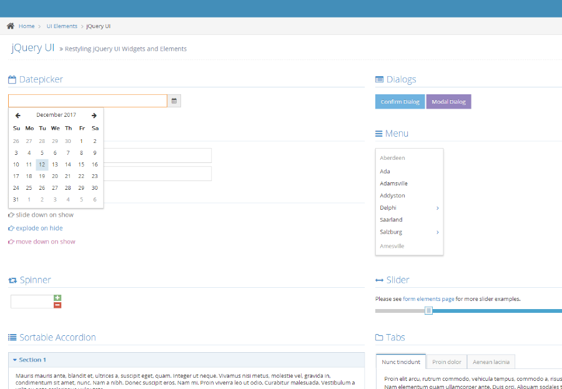Switch to the Nunc tincidunt tab
Viewport: 562px width, 389px height.
(x=401, y=362)
